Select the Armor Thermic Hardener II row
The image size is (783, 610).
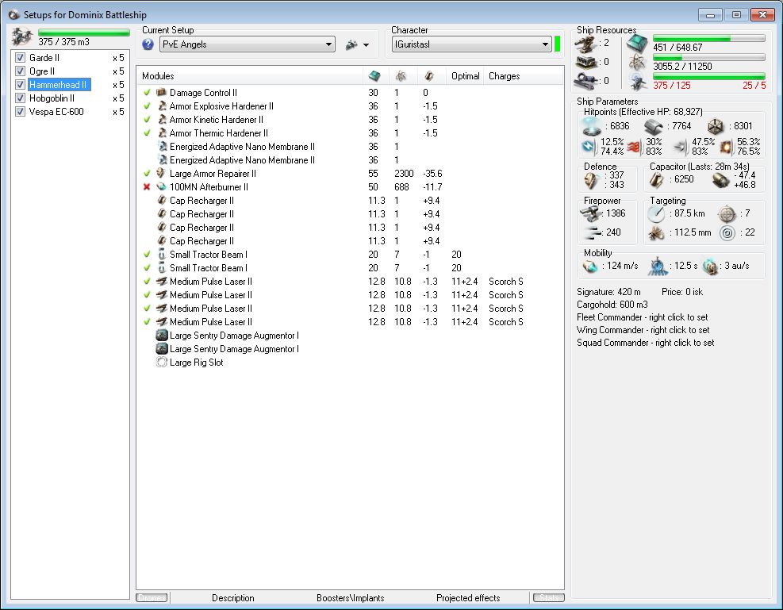(350, 132)
